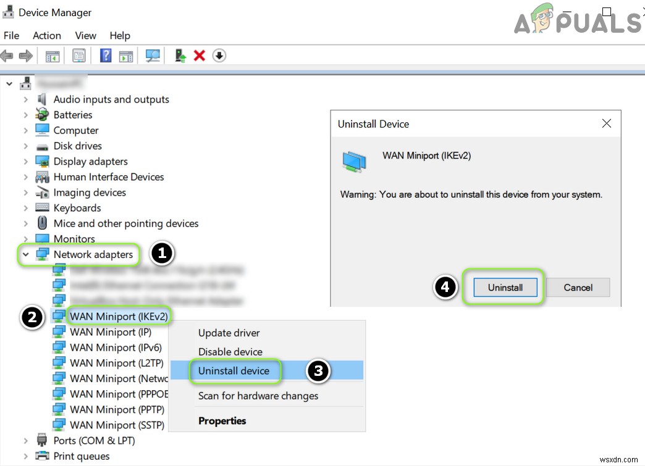This screenshot has height=466, width=645.
Task: Click the Update device driver toolbar icon
Action: [180, 56]
